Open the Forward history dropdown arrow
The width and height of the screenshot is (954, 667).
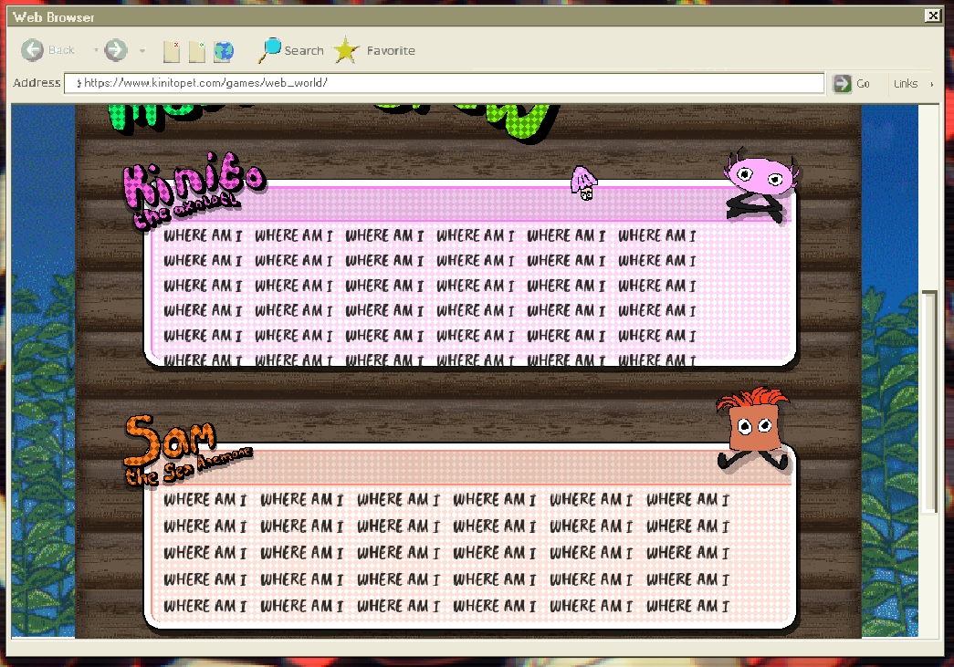pos(142,50)
